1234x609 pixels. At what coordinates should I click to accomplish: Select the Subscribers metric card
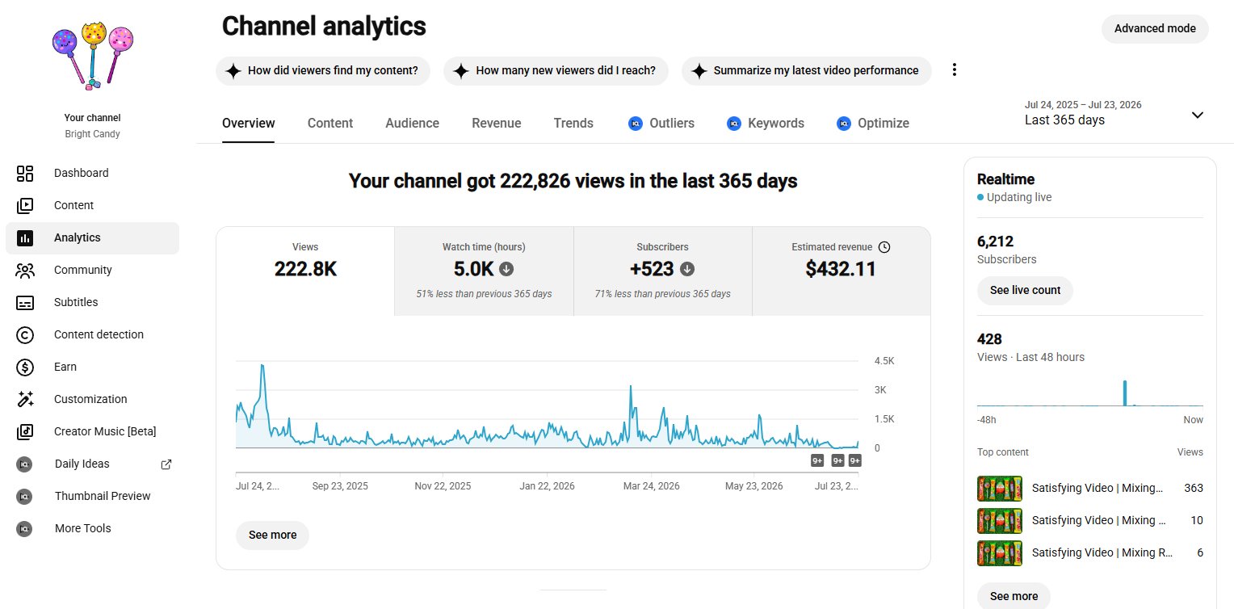tap(663, 271)
